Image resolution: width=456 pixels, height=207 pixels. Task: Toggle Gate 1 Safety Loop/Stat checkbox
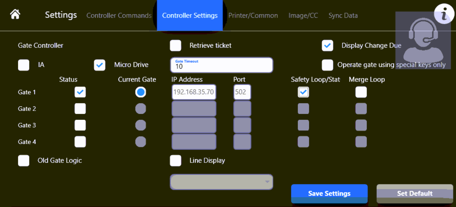coord(303,92)
